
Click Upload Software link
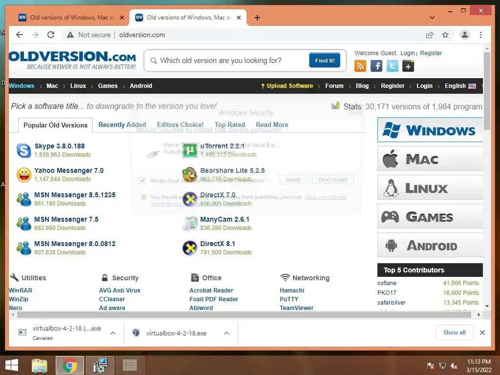(287, 86)
